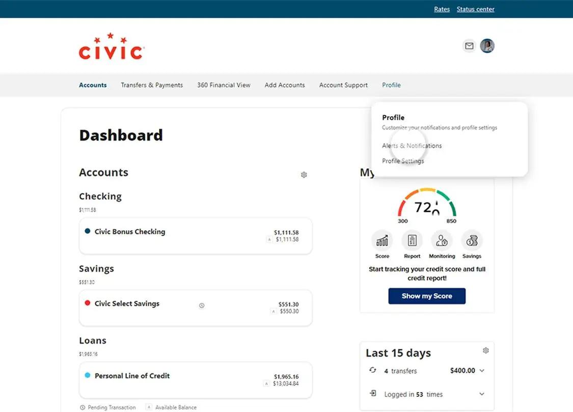Click the pending clock icon on Civic Select Savings
573x412 pixels.
tap(202, 305)
